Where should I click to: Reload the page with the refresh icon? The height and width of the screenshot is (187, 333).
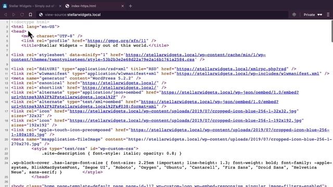(22, 15)
